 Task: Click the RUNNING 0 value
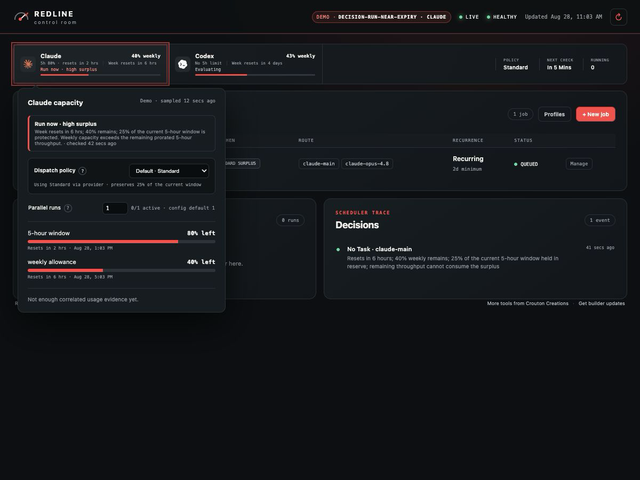[593, 67]
